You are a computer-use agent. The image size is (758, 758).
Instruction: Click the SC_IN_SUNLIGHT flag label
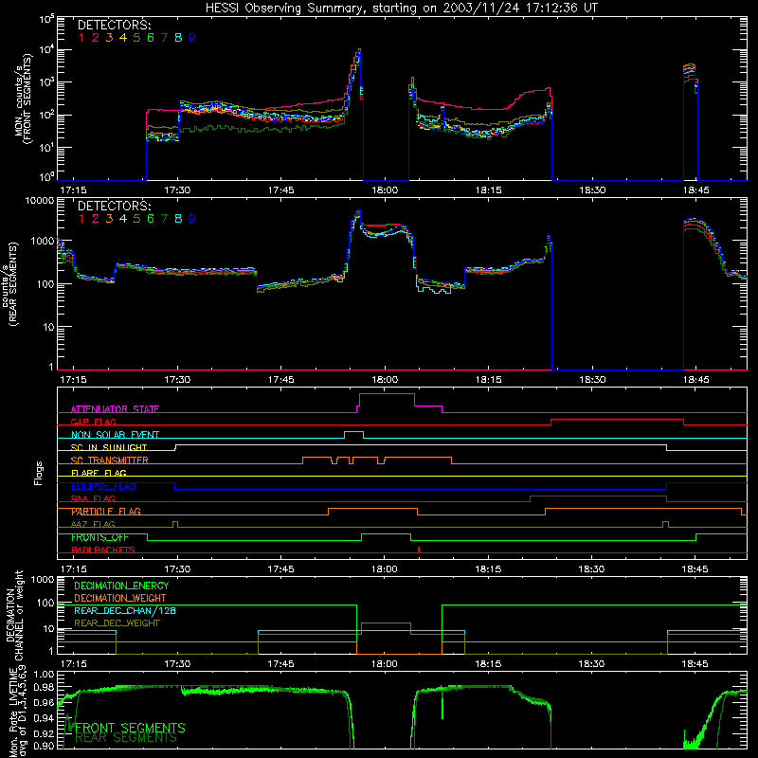(109, 447)
